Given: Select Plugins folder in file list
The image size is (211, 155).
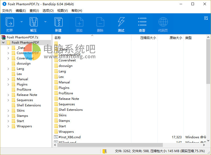Looking at the screenshot, I should (64, 88).
